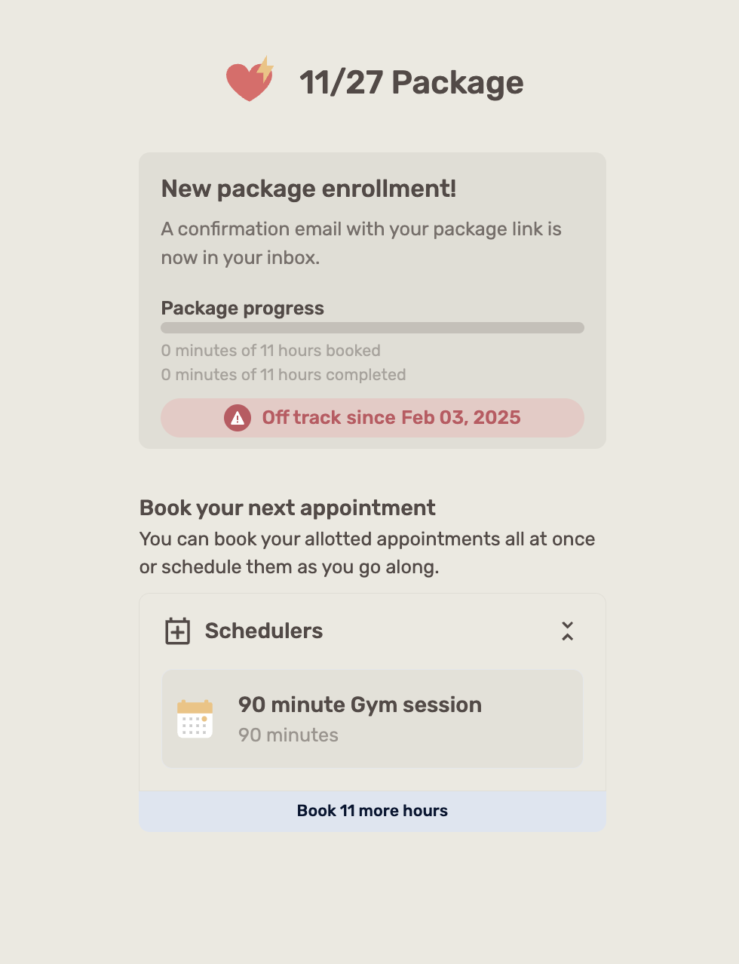The width and height of the screenshot is (739, 964).
Task: Click the Off track since Feb 03, 2025 badge
Action: 373,418
